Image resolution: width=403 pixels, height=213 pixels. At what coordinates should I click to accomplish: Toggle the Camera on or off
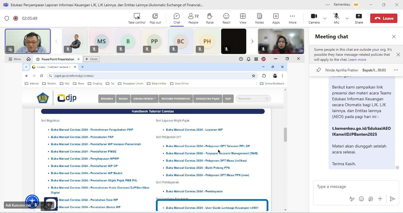pyautogui.click(x=314, y=18)
